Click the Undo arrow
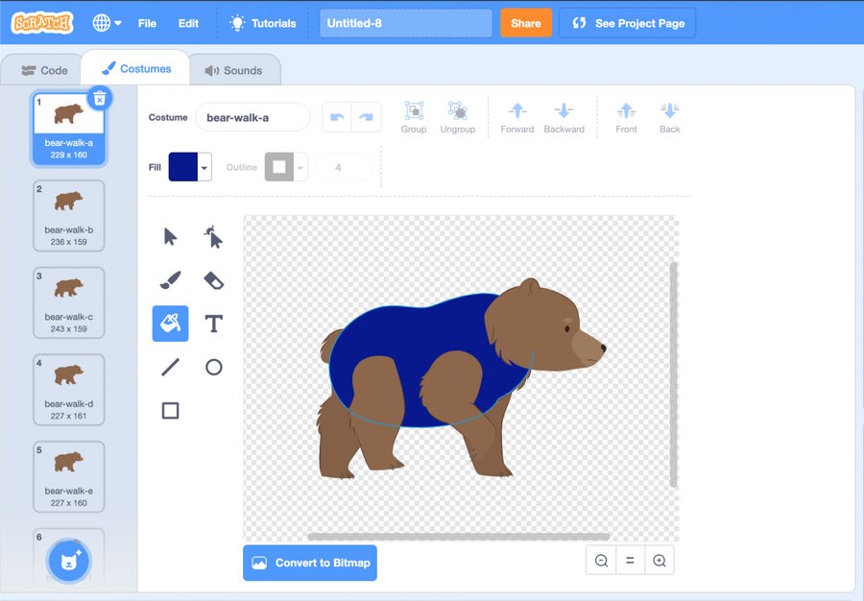864x601 pixels. (x=338, y=116)
